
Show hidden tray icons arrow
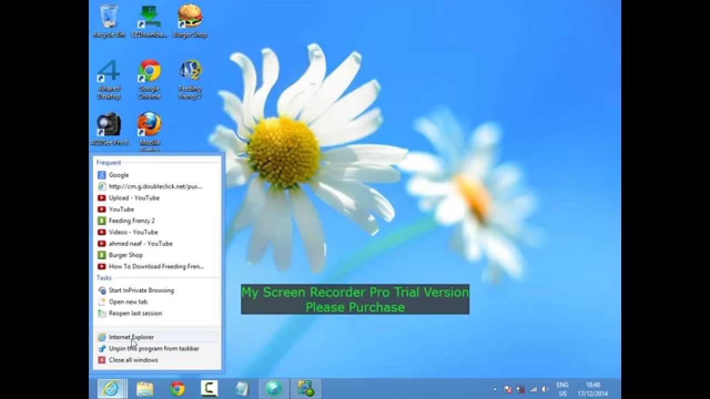(495, 389)
